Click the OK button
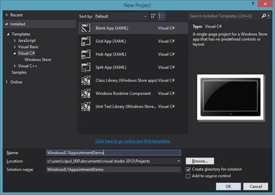This screenshot has height=195, width=275. (228, 186)
